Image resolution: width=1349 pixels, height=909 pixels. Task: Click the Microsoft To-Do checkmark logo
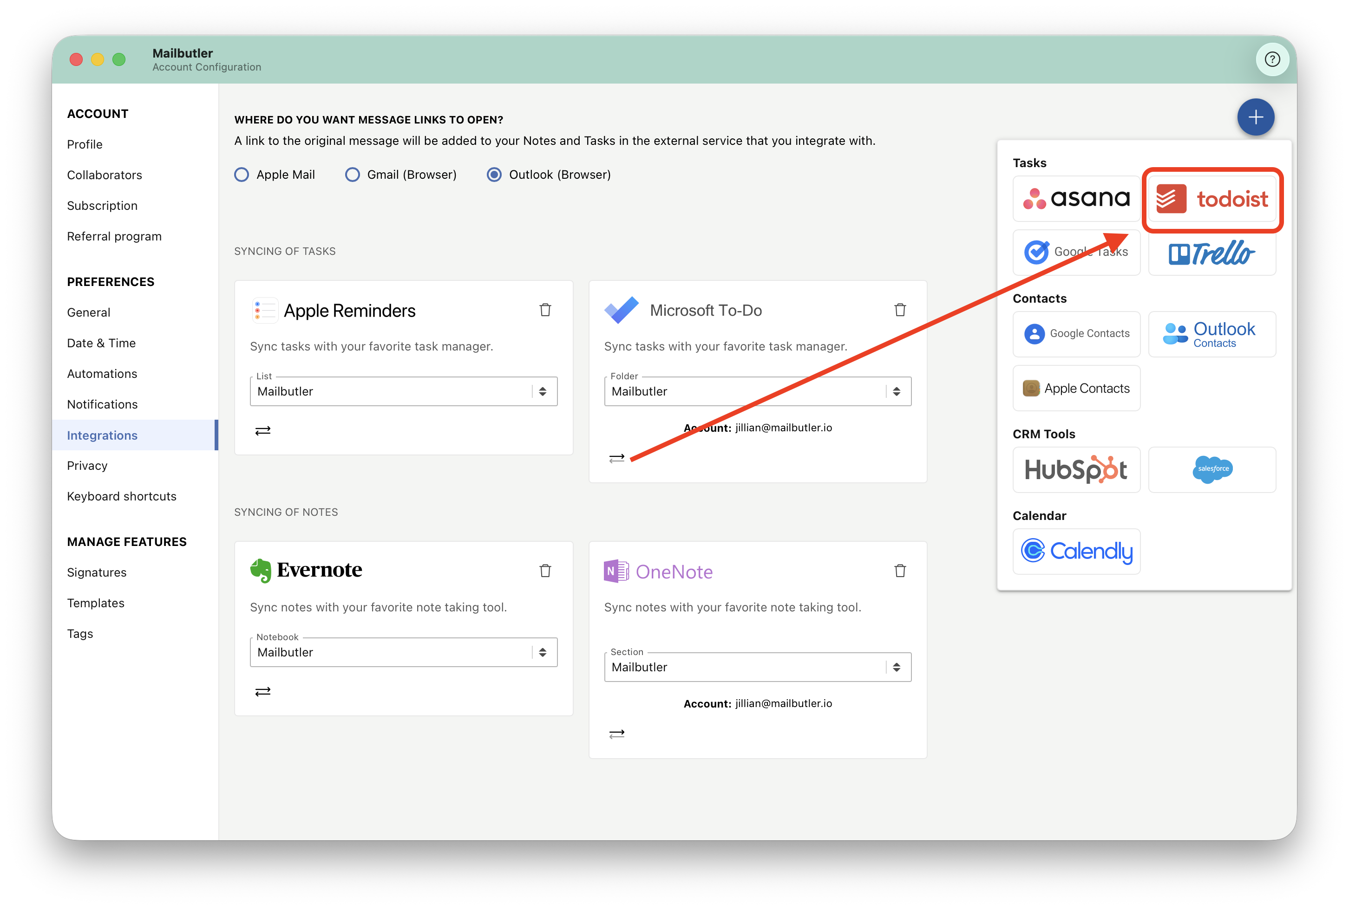tap(621, 310)
